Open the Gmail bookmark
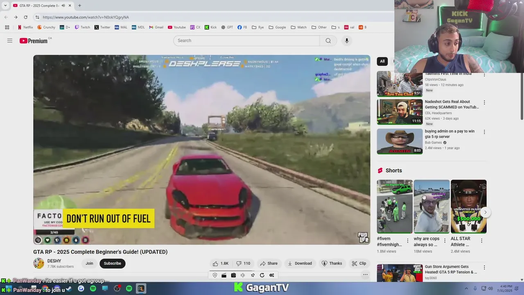Screen dimensions: 524x295 [x=156, y=27]
